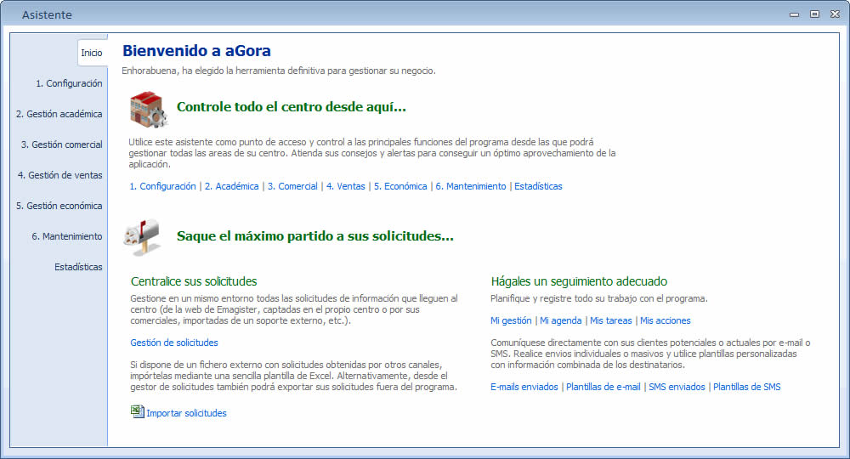Open 5. Gestión económica in sidebar
850x459 pixels.
pyautogui.click(x=59, y=206)
